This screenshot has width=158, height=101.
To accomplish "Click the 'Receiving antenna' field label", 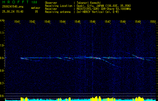I will tap(58, 12).
